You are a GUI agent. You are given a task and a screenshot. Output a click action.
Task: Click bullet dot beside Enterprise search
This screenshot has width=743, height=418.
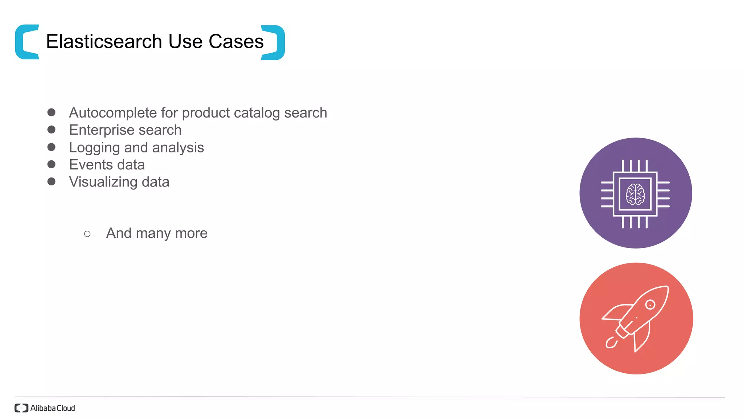[x=52, y=130]
